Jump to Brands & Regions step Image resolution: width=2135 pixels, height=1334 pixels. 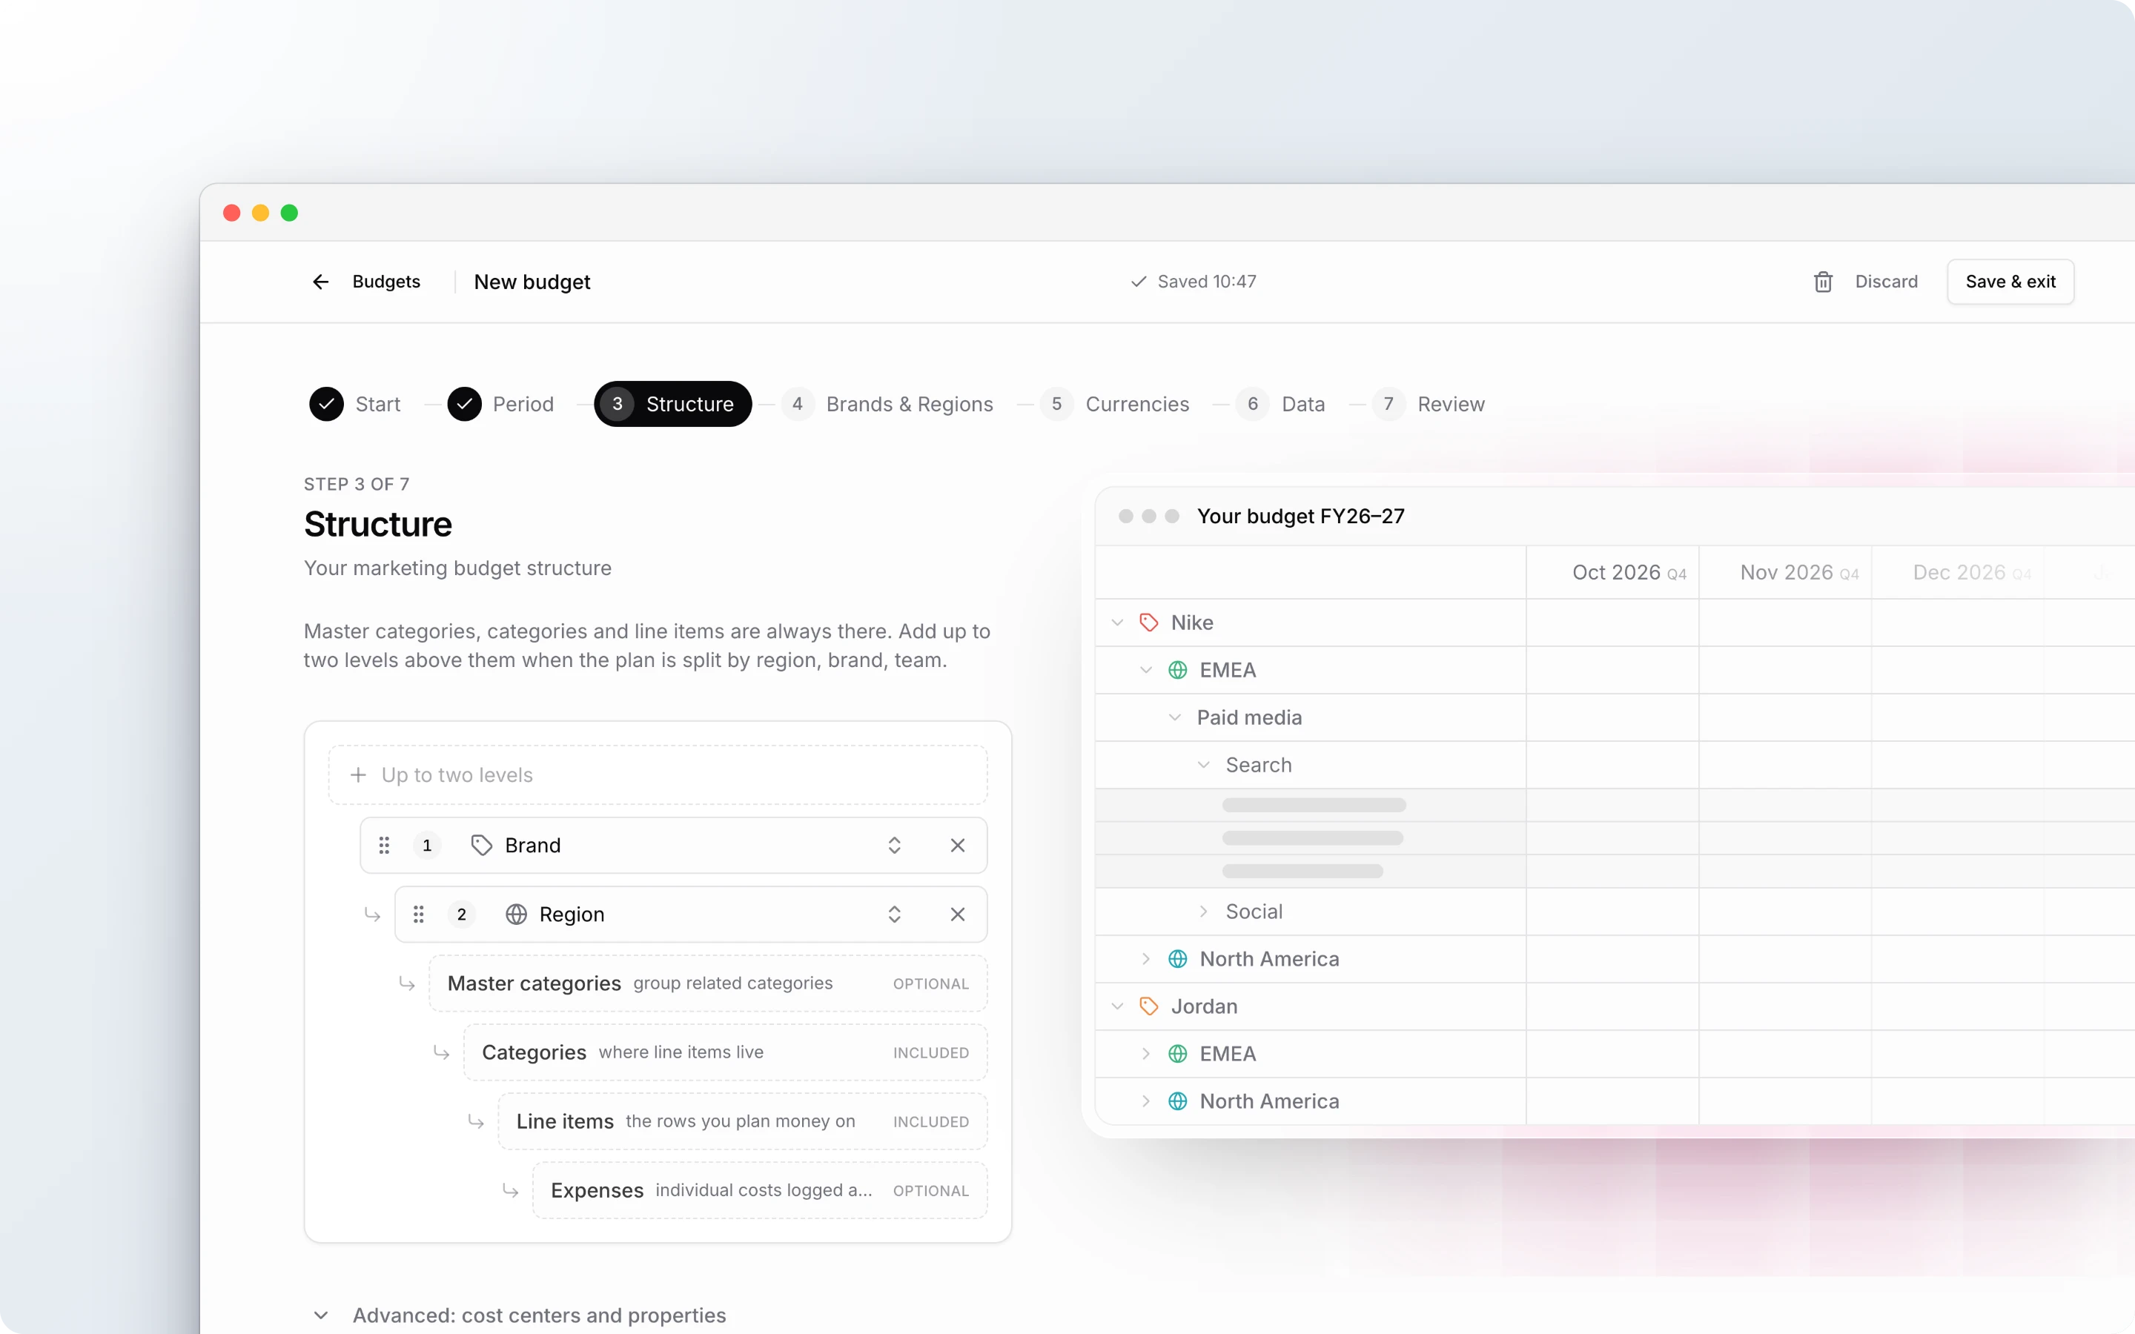click(887, 404)
